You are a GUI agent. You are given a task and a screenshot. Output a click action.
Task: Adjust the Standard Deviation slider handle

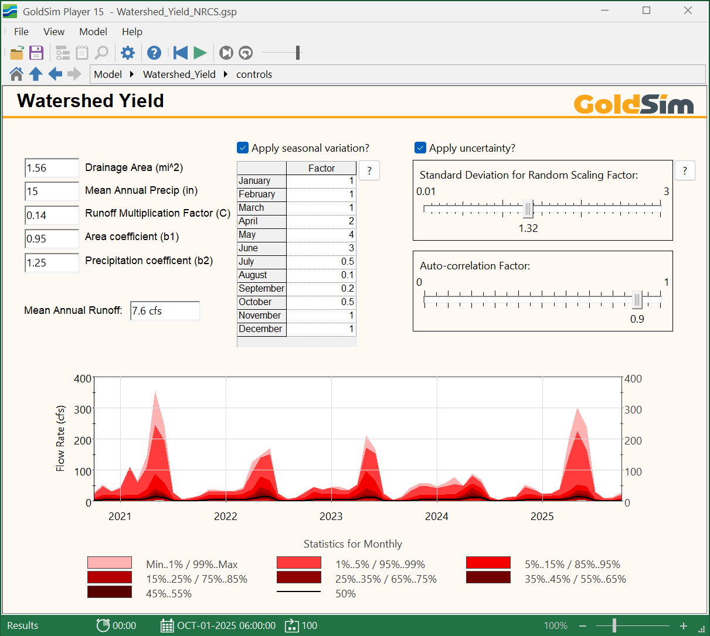tap(528, 208)
